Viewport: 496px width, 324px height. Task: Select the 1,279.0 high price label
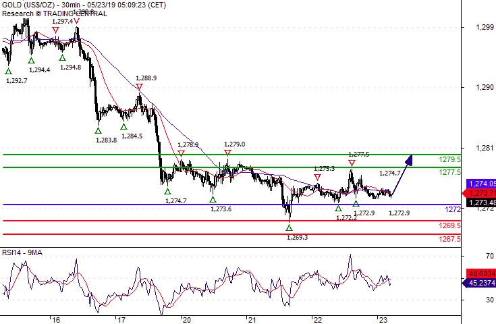pyautogui.click(x=234, y=144)
